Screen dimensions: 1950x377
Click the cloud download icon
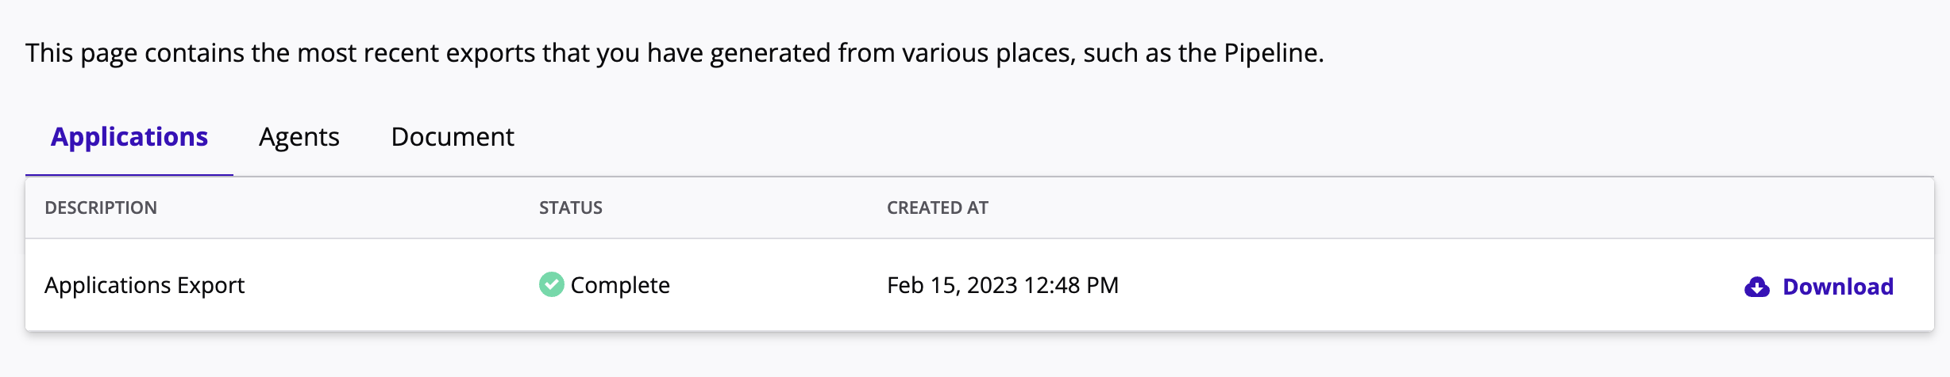(1756, 287)
